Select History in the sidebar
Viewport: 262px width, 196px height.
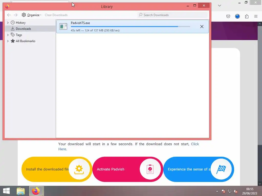[20, 23]
